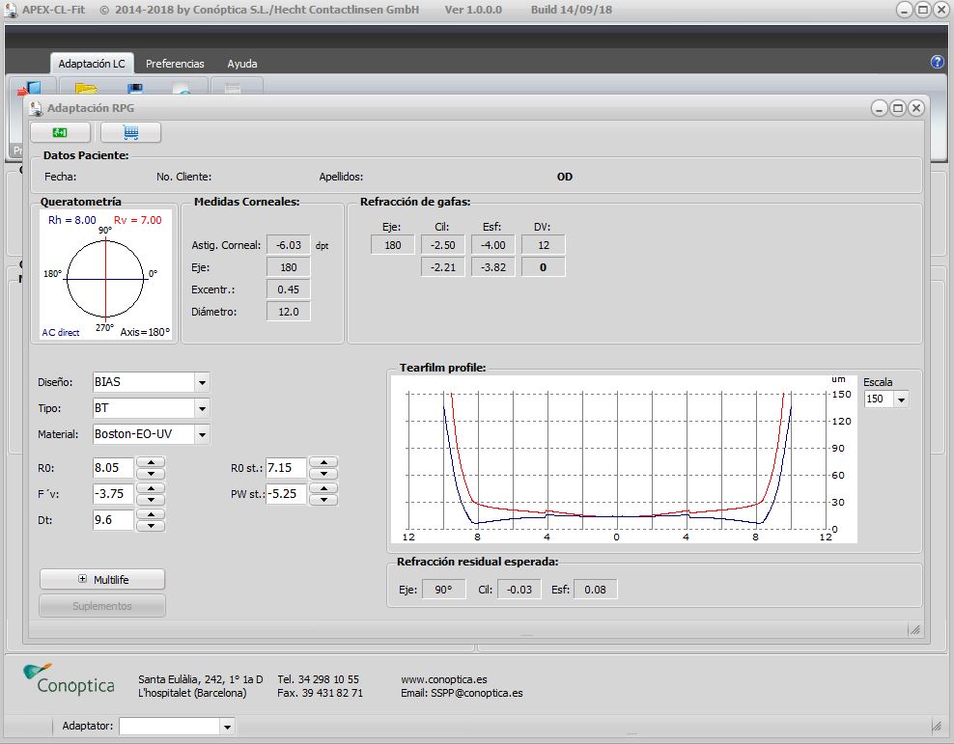The height and width of the screenshot is (744, 954).
Task: Click the Dt input field showing 9.6
Action: [113, 520]
